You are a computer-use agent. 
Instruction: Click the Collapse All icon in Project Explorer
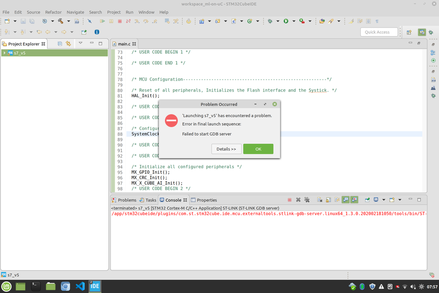[60, 44]
